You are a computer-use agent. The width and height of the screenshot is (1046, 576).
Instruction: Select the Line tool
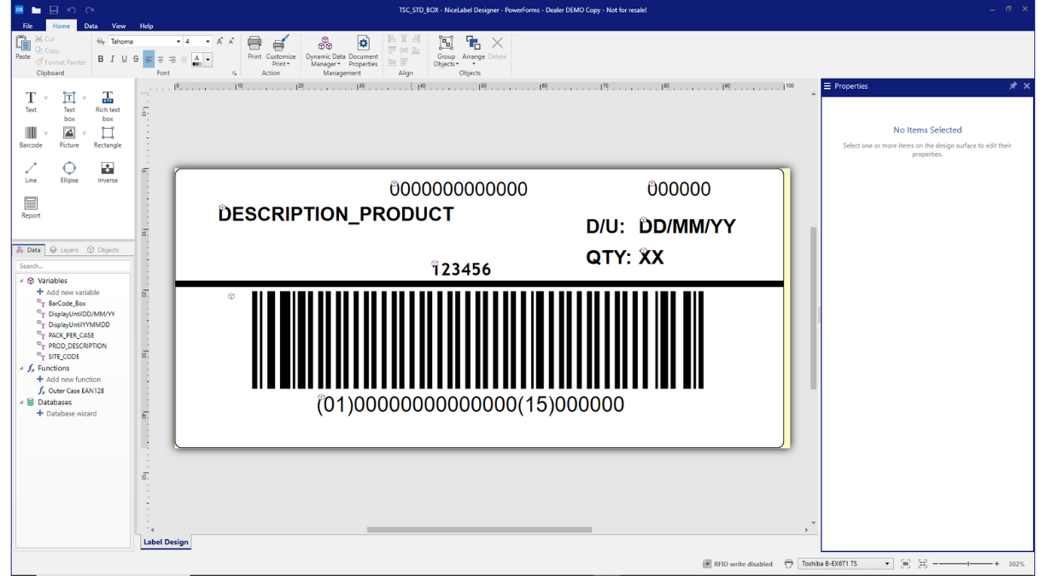tap(31, 171)
